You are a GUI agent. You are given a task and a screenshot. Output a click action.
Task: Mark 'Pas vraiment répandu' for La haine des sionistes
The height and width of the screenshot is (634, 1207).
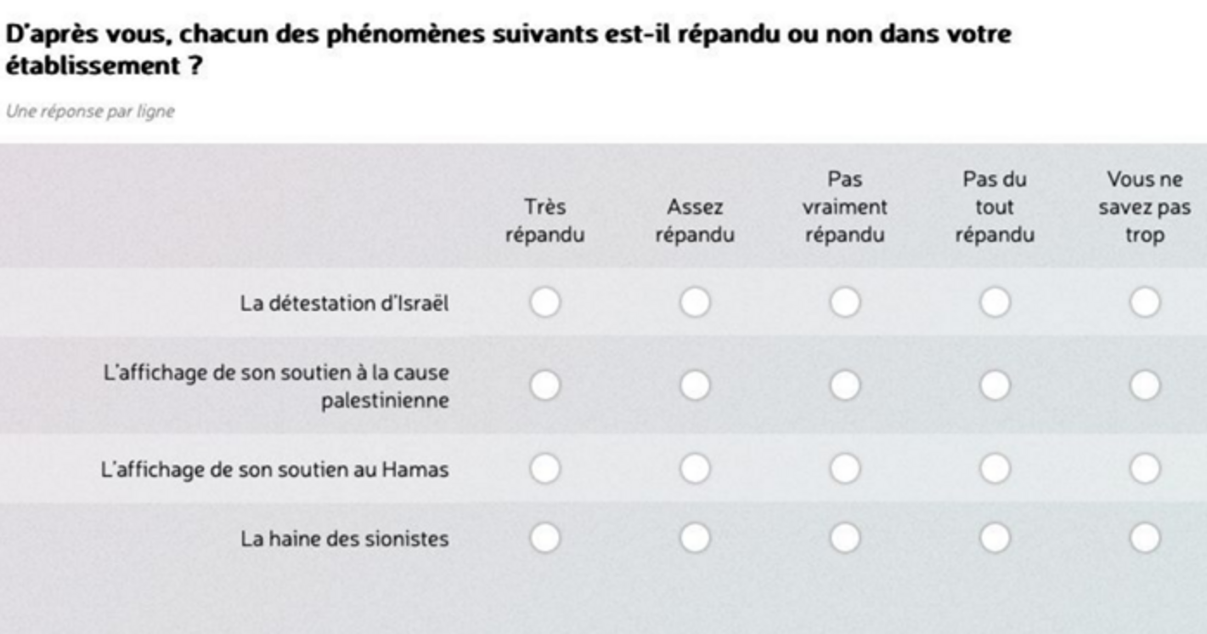pyautogui.click(x=845, y=538)
